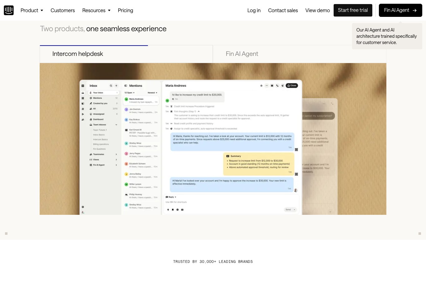Click the sidebar toggle icon beside Mentions
This screenshot has width=426, height=281.
[126, 86]
